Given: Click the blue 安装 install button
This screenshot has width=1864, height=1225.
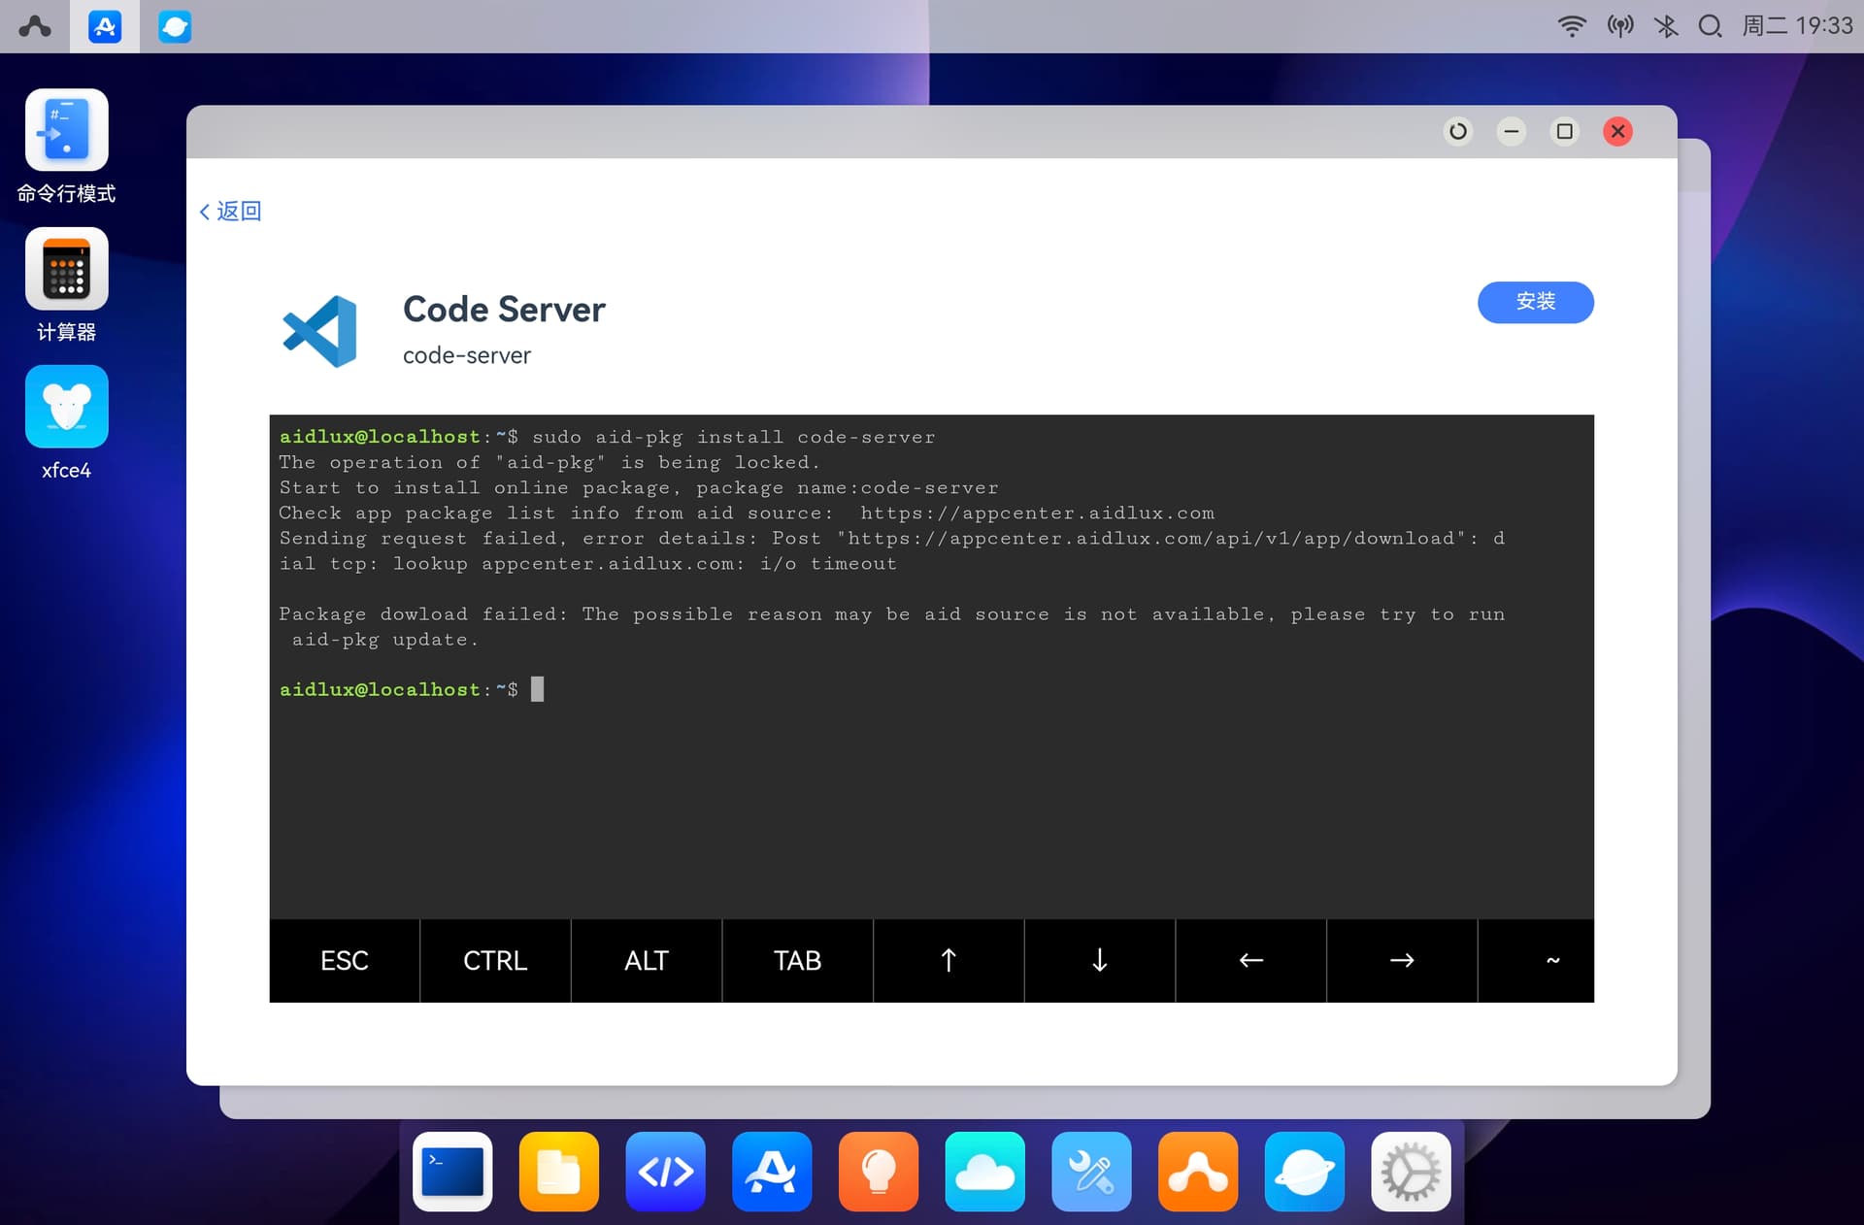Looking at the screenshot, I should click(1534, 302).
